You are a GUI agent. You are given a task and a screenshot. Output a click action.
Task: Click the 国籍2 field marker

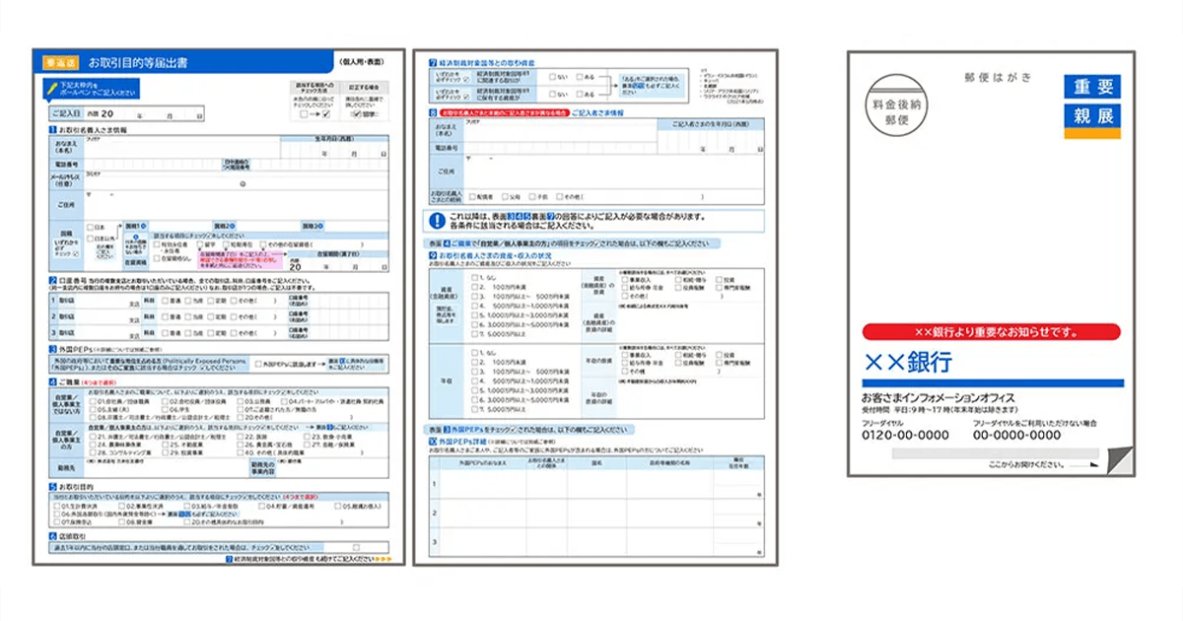click(223, 225)
